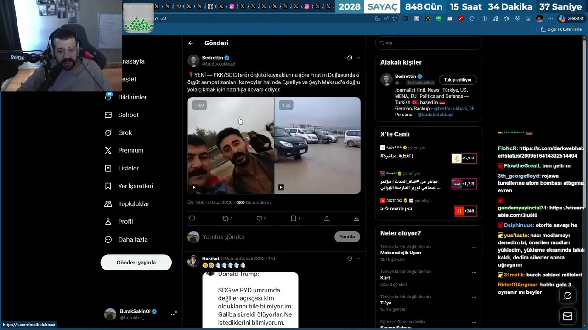Open the Profil page
The image size is (588, 330).
tap(119, 221)
